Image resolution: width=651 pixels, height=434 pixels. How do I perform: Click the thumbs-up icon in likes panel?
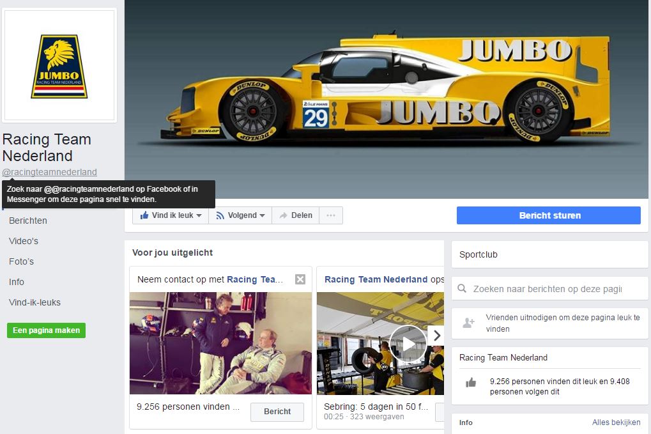pyautogui.click(x=471, y=382)
